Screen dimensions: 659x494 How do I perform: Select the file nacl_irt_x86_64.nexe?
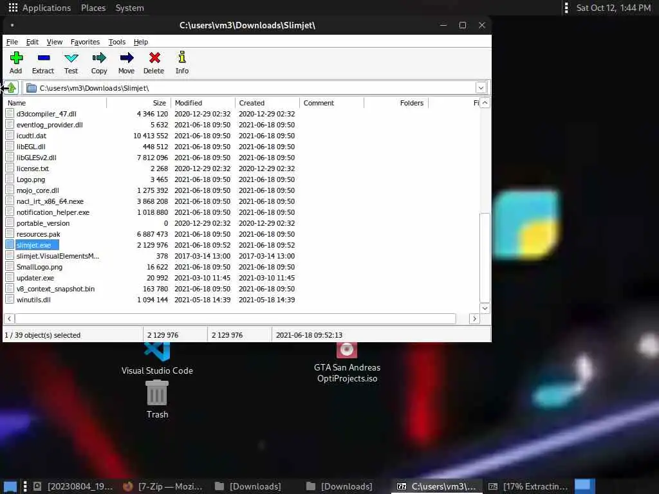[50, 201]
